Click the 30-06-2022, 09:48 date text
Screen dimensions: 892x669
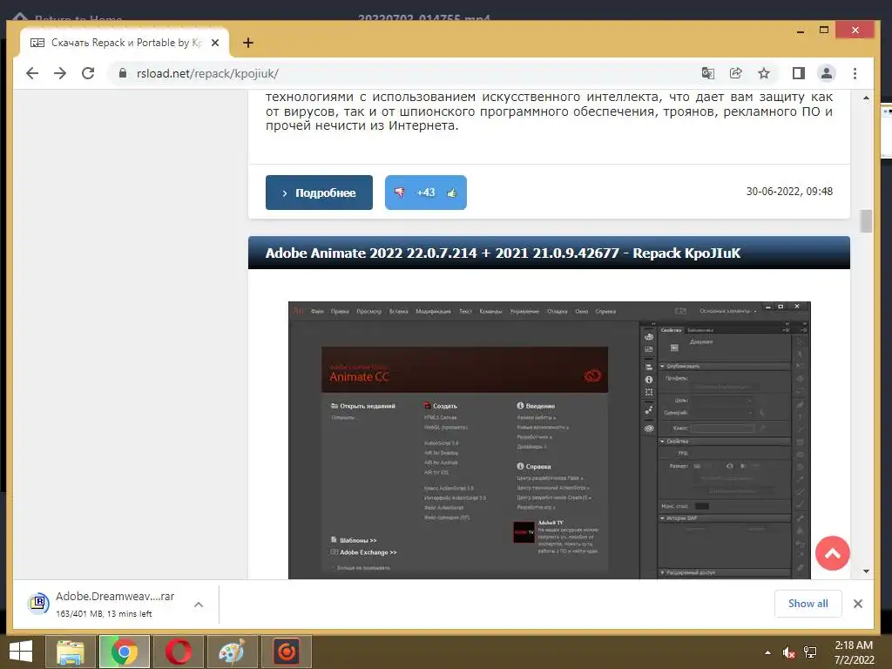tap(789, 191)
